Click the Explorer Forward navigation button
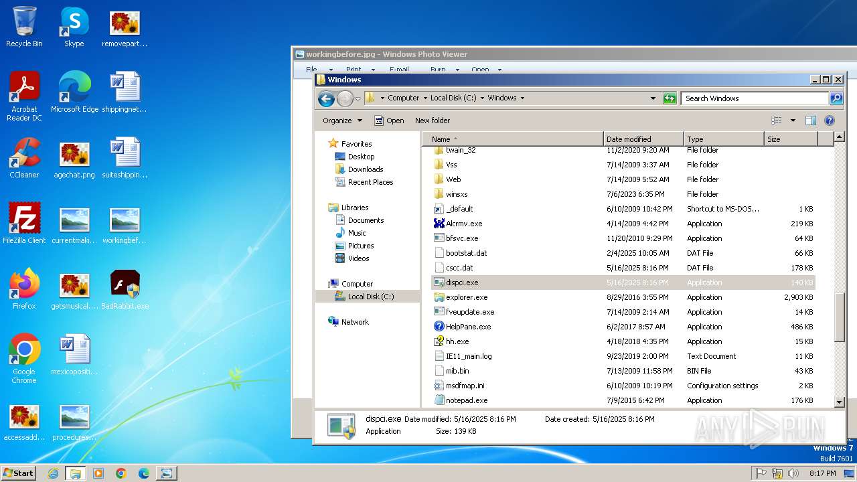This screenshot has height=482, width=857. [345, 98]
